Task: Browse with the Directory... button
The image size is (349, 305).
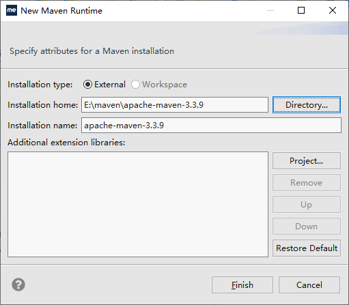Action: (307, 105)
